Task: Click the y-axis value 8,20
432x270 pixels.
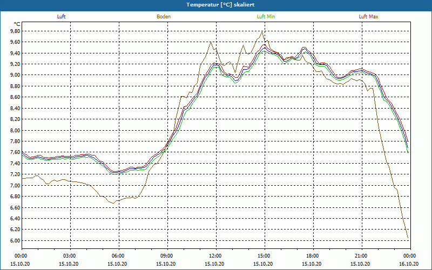Action: pos(15,119)
